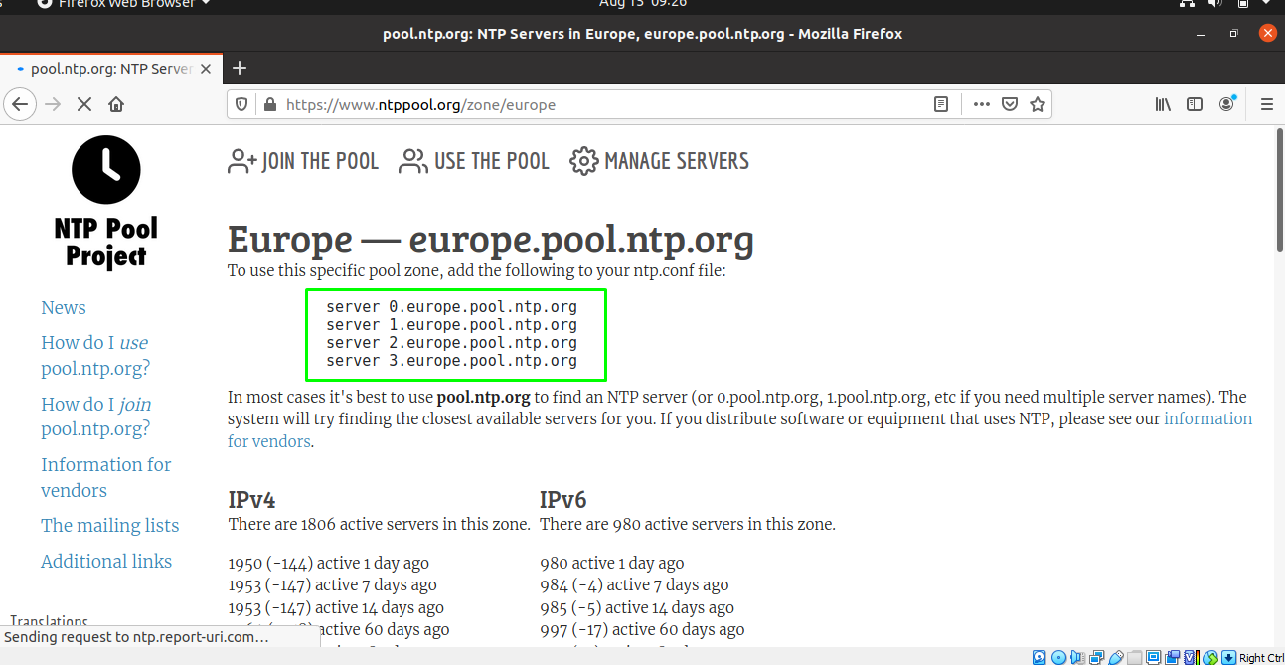This screenshot has height=665, width=1285.
Task: Click the IPv4 heading
Action: [251, 500]
